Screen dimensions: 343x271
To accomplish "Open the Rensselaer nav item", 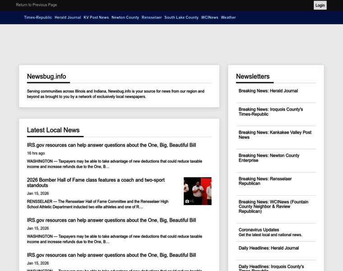I will [x=152, y=17].
